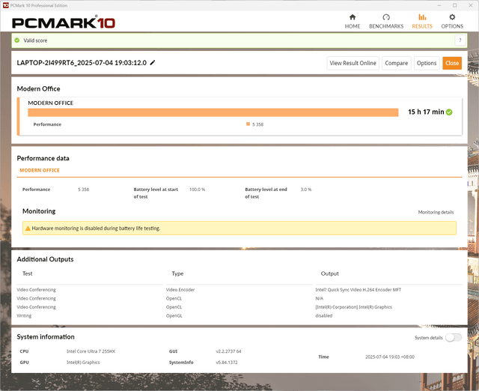479x391 pixels.
Task: Click the orange Performance legend square
Action: click(x=248, y=124)
